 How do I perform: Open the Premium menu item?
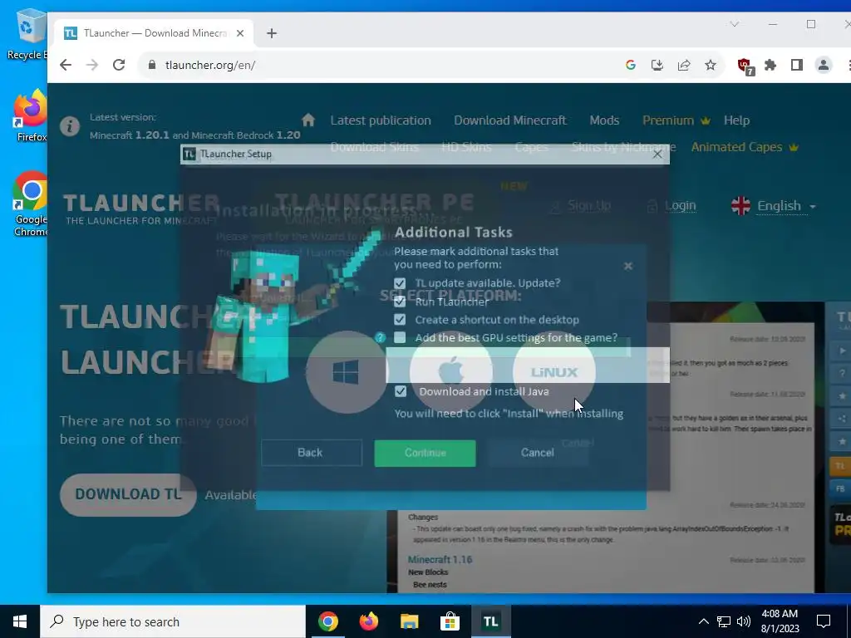(676, 120)
